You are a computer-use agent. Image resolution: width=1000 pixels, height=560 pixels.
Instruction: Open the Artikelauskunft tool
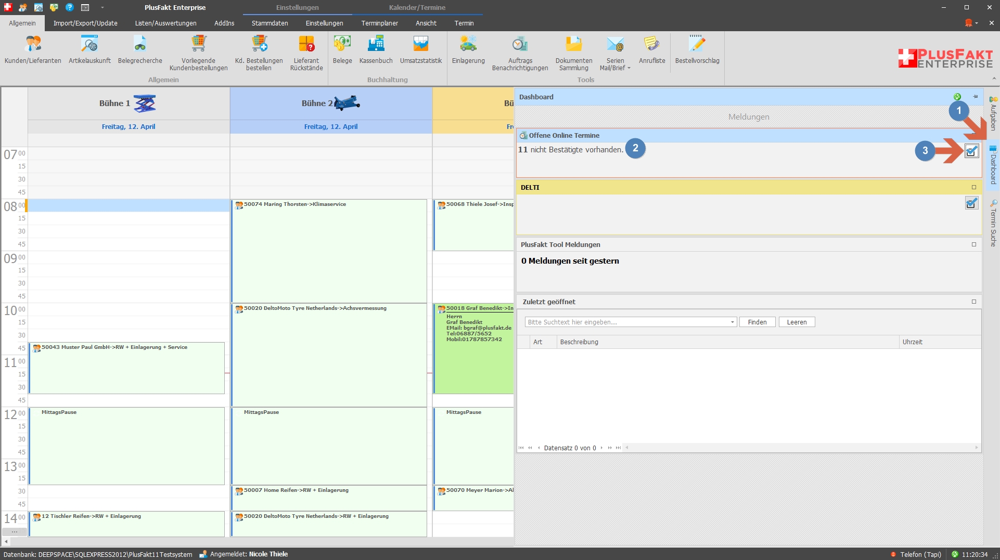89,50
